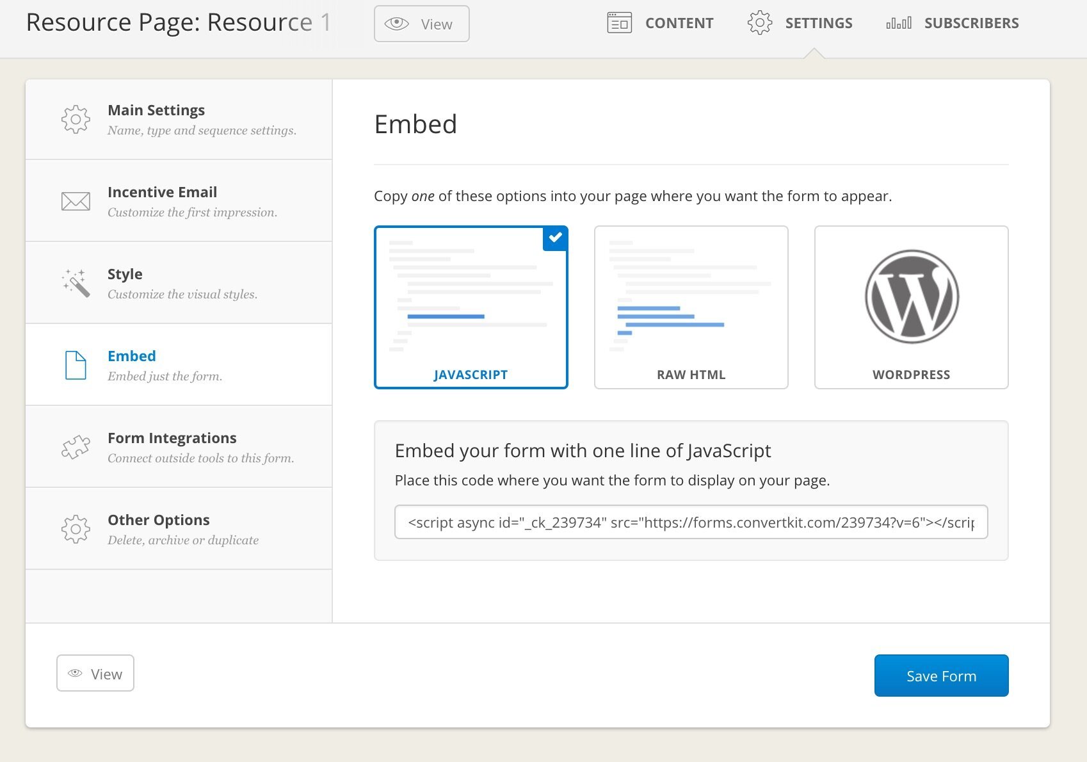
Task: Click the 'Embed' page heading
Action: click(415, 124)
